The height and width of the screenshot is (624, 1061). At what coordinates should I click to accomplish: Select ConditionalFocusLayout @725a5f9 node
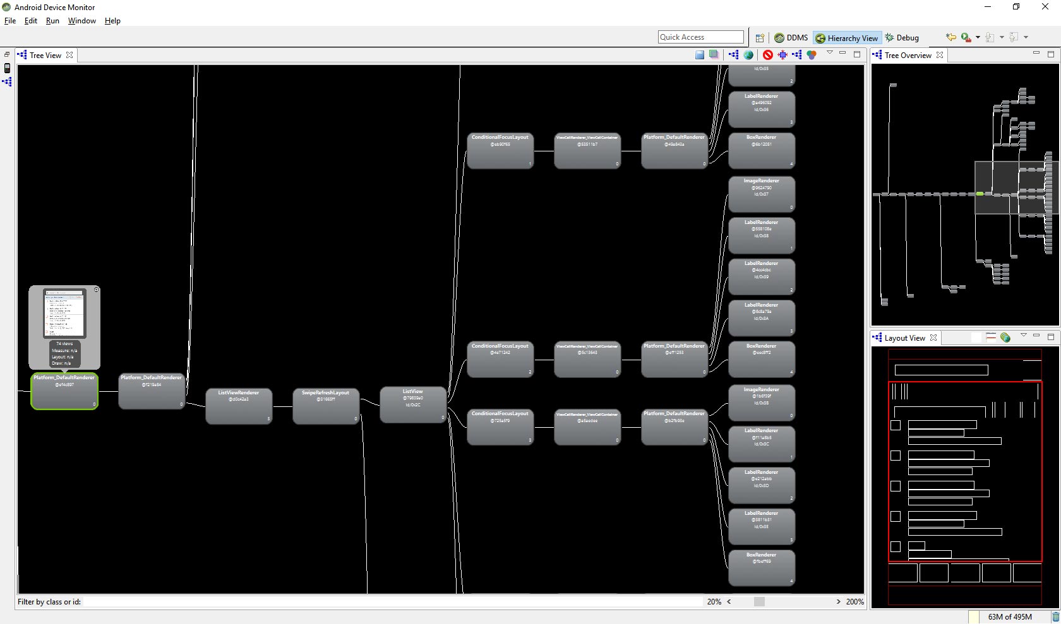[500, 427]
